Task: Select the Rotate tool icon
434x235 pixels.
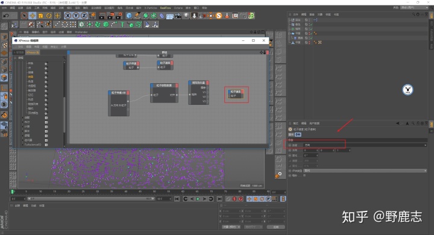Action: [x=49, y=16]
